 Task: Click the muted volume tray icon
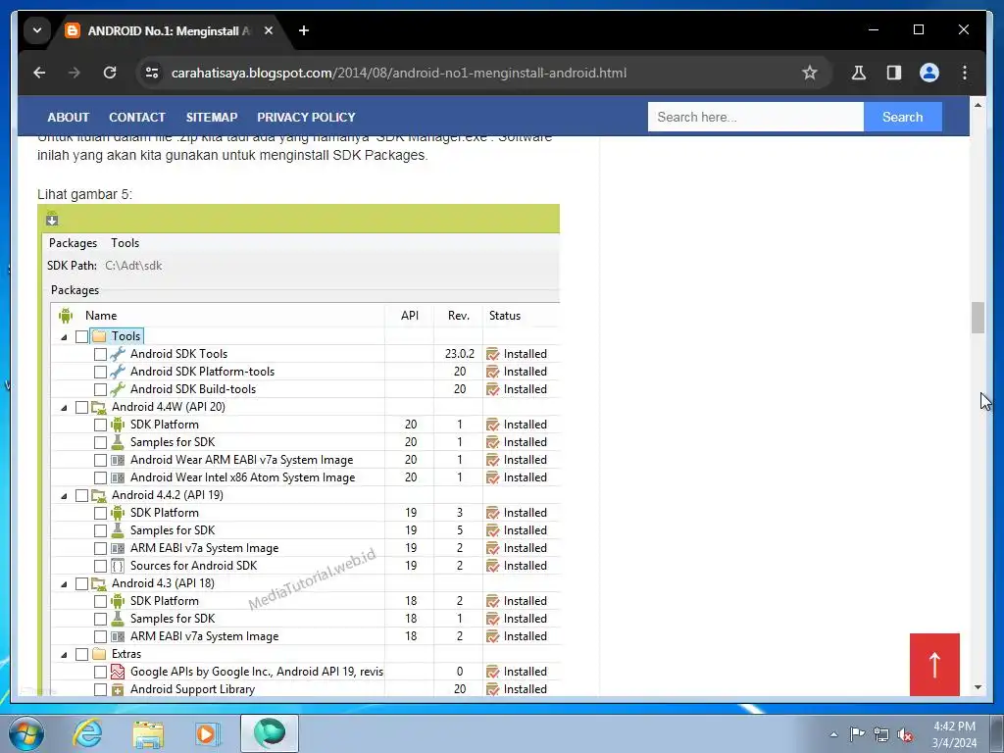click(x=905, y=735)
